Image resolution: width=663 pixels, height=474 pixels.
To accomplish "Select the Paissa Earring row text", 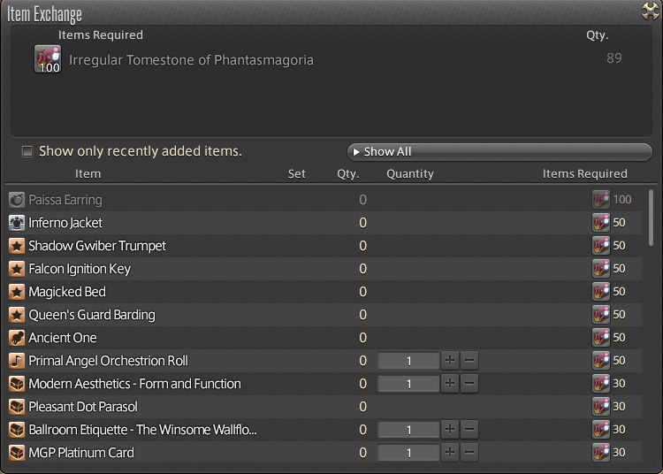I will point(65,200).
